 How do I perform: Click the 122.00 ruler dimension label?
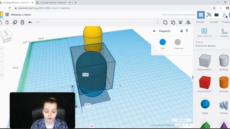tap(41, 38)
